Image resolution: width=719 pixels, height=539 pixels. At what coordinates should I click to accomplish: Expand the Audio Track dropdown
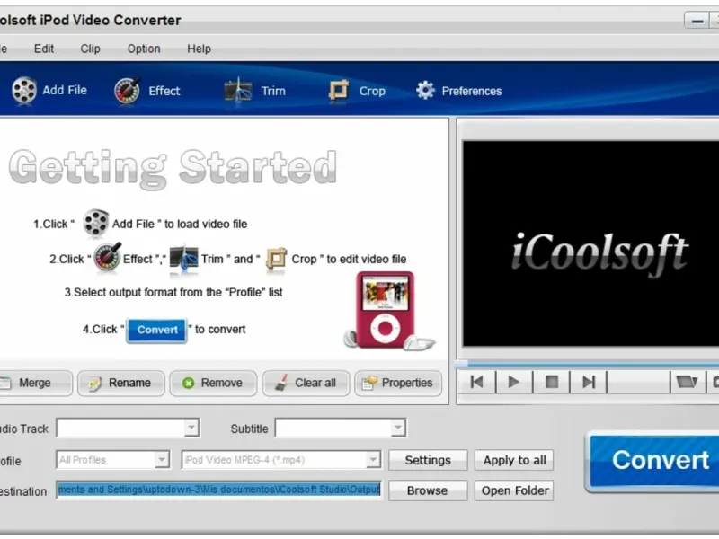[191, 429]
